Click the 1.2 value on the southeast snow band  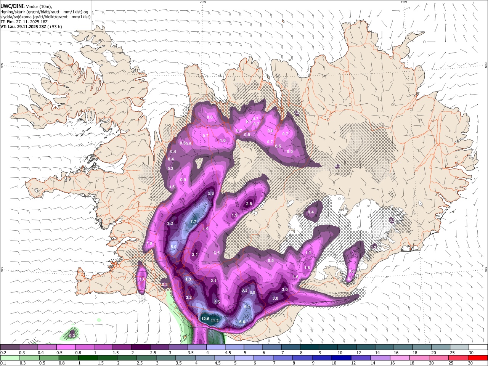(x=308, y=253)
